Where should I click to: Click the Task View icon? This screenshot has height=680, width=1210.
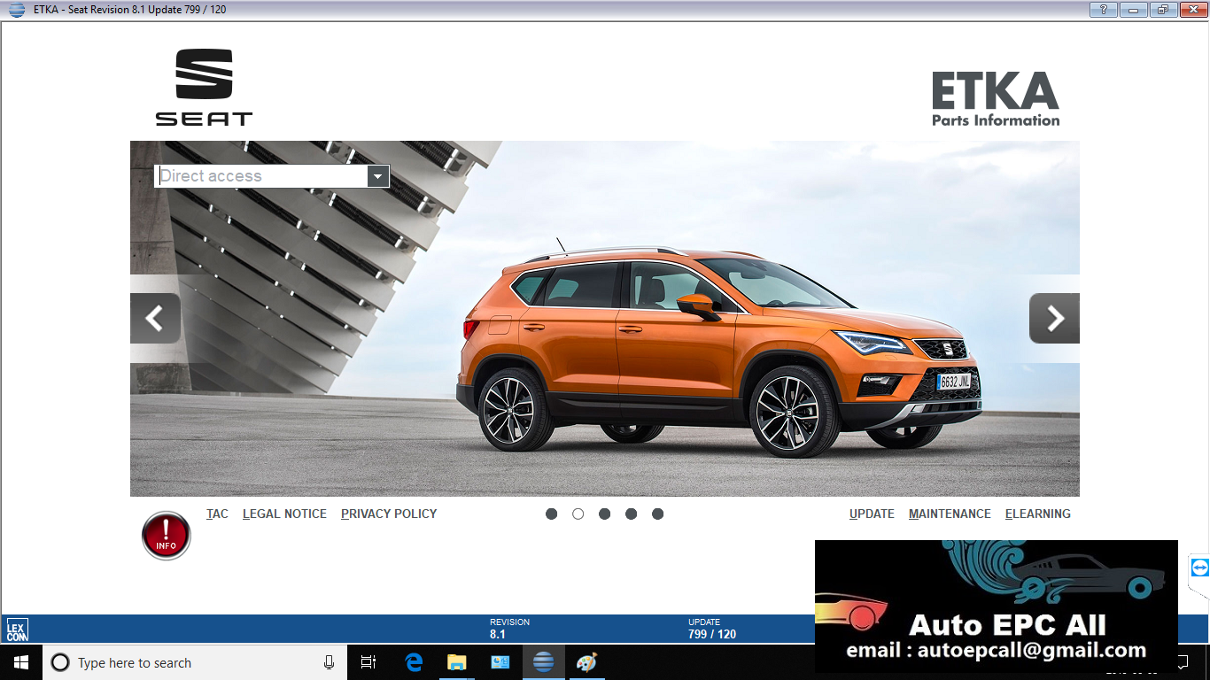(x=368, y=661)
